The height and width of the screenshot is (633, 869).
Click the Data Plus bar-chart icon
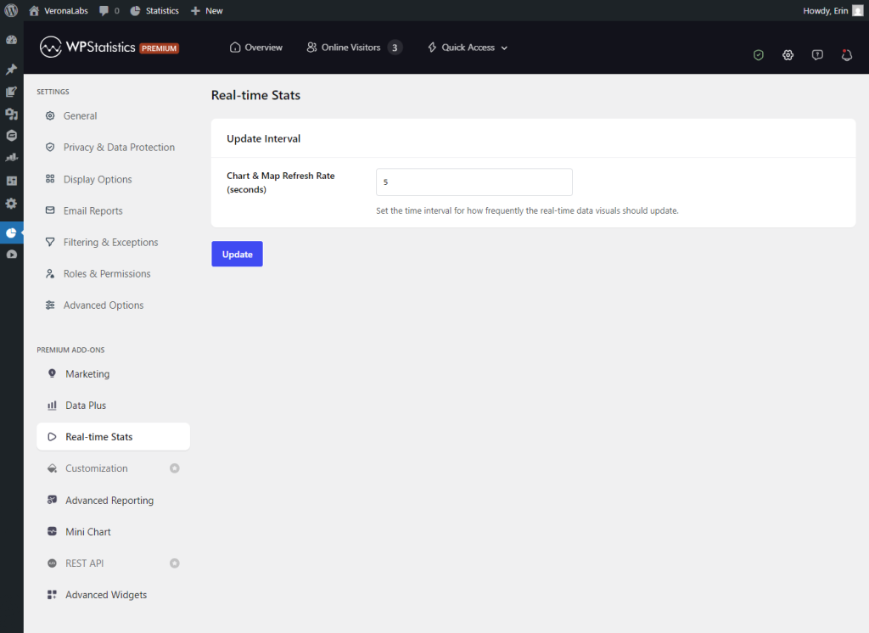53,405
